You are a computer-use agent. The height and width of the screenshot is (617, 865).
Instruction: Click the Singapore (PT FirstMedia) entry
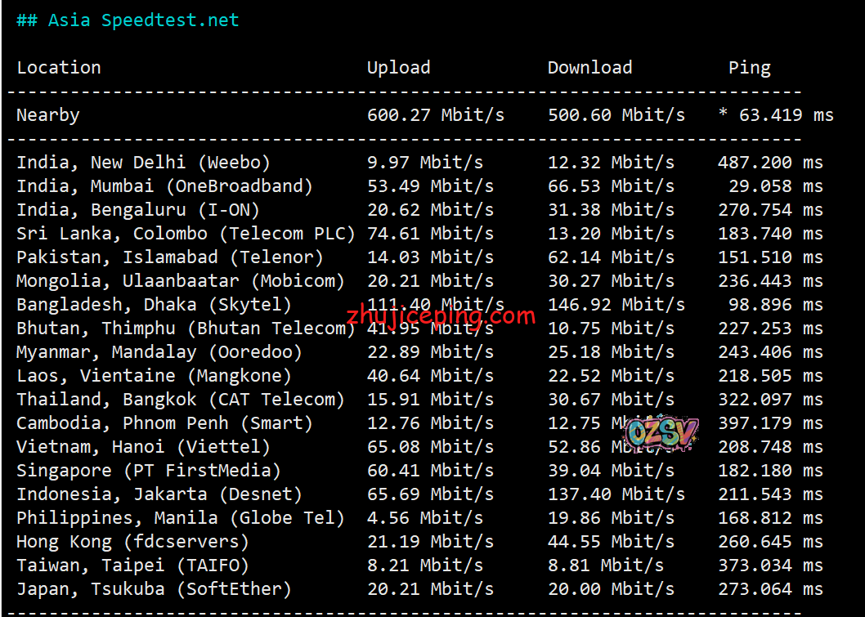[149, 471]
